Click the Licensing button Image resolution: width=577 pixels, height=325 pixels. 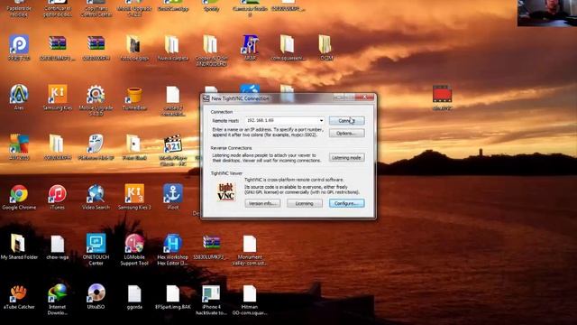(305, 203)
